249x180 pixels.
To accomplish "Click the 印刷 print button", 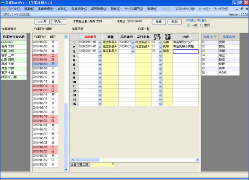I will 175,22.
